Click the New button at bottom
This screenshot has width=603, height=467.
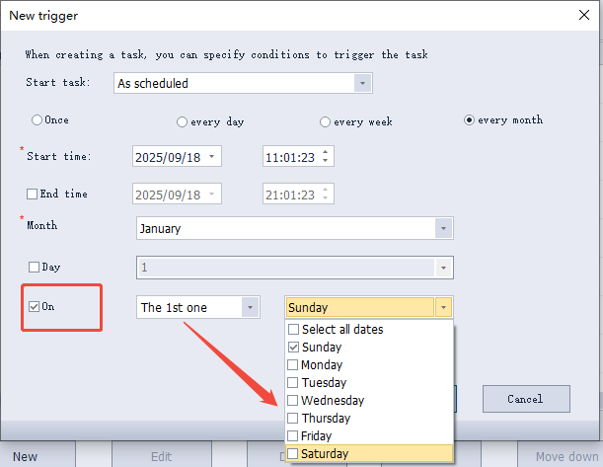(25, 456)
